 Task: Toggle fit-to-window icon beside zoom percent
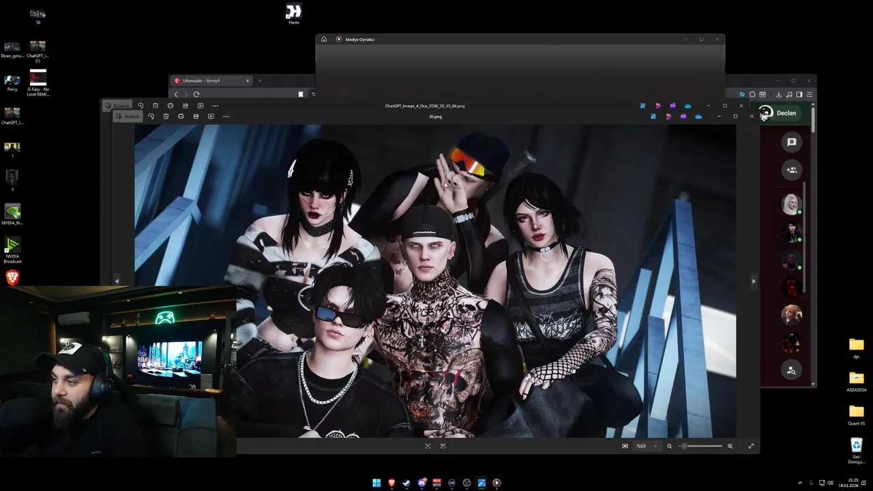[625, 446]
